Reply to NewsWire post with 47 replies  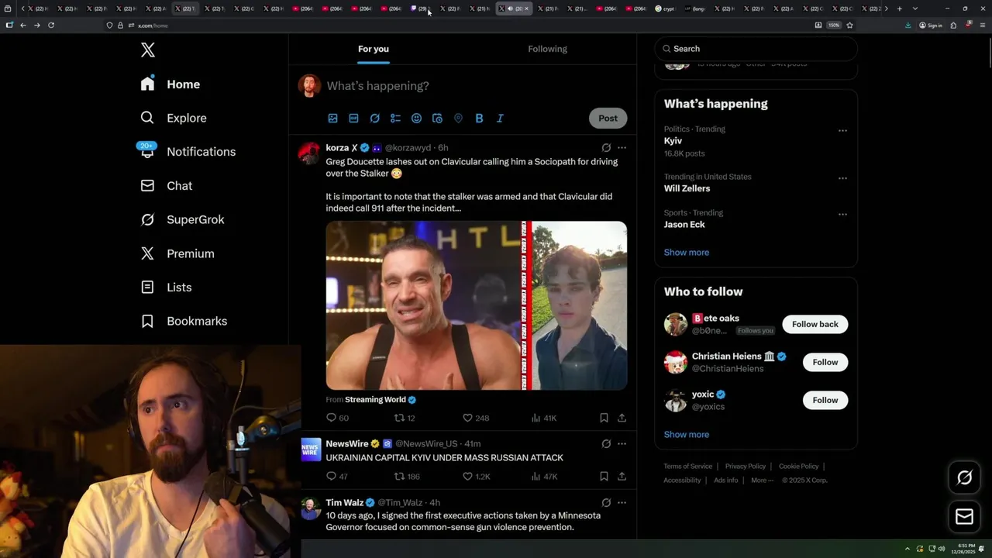pos(337,477)
